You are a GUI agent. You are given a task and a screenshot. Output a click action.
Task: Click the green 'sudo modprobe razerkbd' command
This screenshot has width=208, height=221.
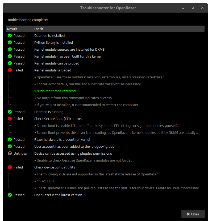tap(55, 91)
